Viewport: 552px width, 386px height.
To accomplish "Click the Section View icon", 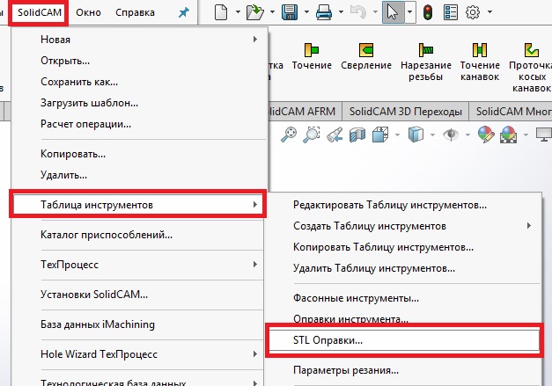I will pos(357,135).
